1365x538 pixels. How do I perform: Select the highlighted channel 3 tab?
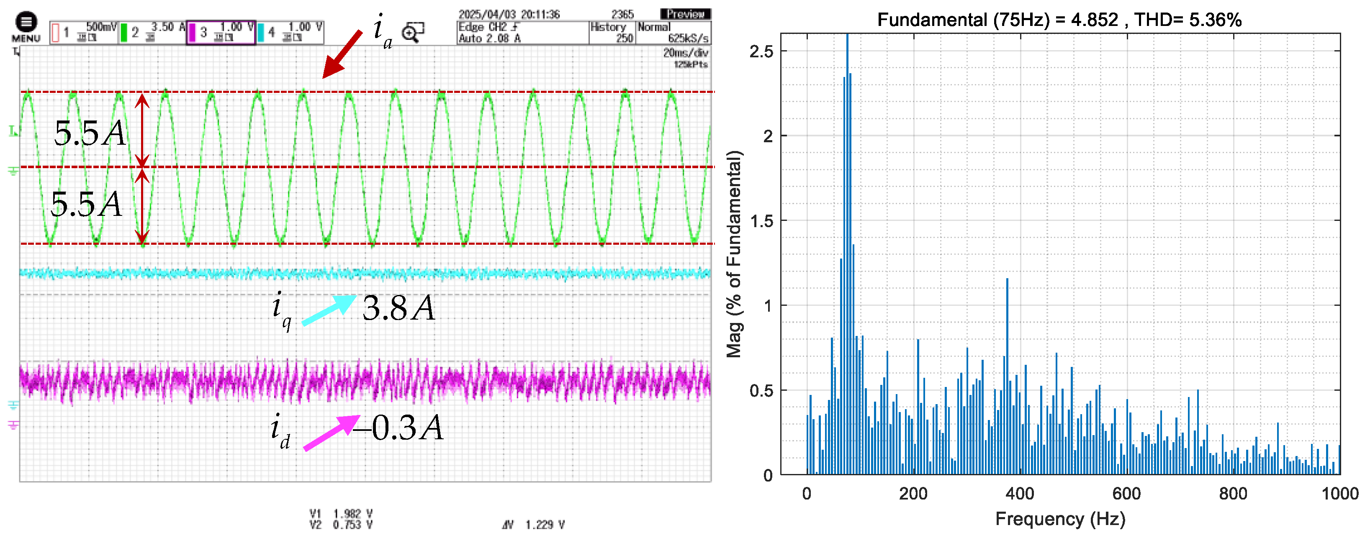point(221,32)
